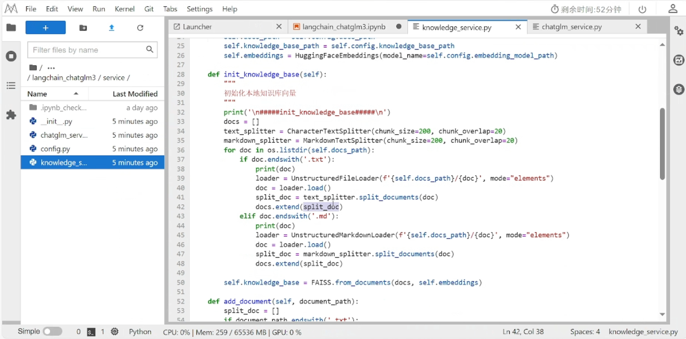Show the table of contents panel
686x339 pixels.
pyautogui.click(x=11, y=86)
